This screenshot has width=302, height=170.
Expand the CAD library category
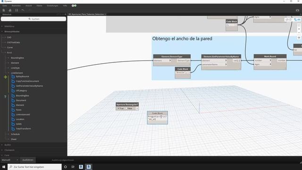(x=5, y=37)
